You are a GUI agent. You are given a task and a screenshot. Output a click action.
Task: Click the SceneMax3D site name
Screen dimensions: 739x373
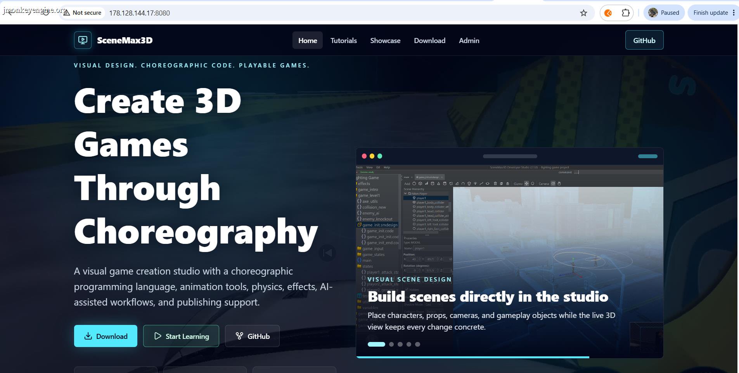click(x=125, y=40)
